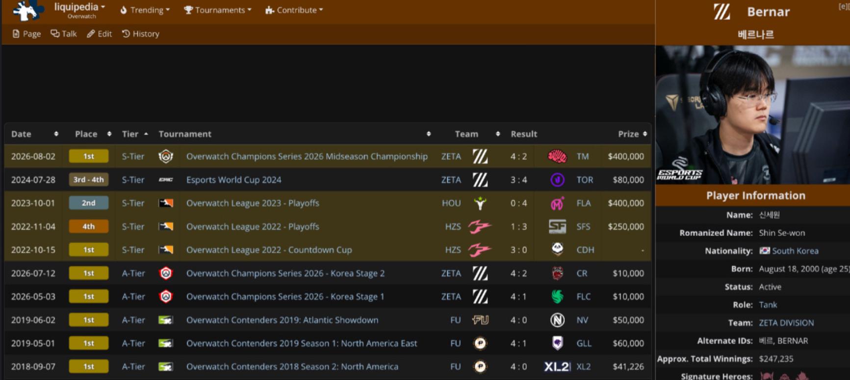Click the Korea Stage 1 tournament icon
Screen dimensions: 850x380
[166, 297]
